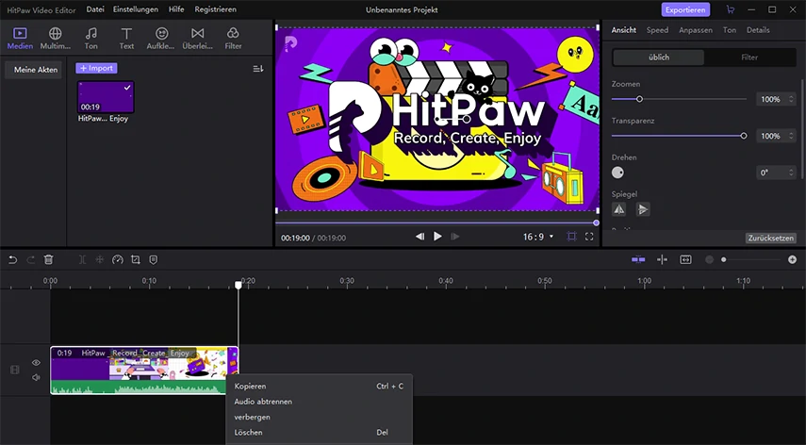Play the preview video

click(437, 237)
